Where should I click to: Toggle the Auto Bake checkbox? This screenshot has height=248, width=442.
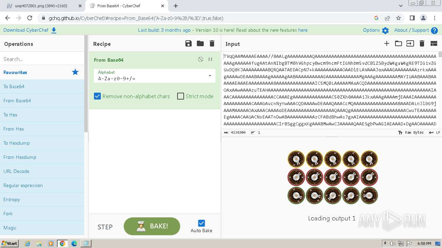click(x=202, y=223)
